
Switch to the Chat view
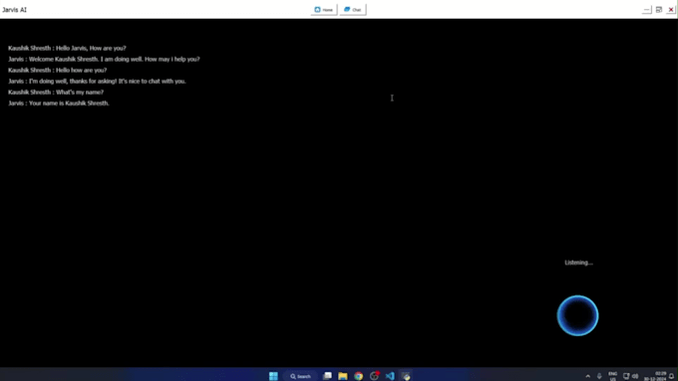(x=353, y=10)
